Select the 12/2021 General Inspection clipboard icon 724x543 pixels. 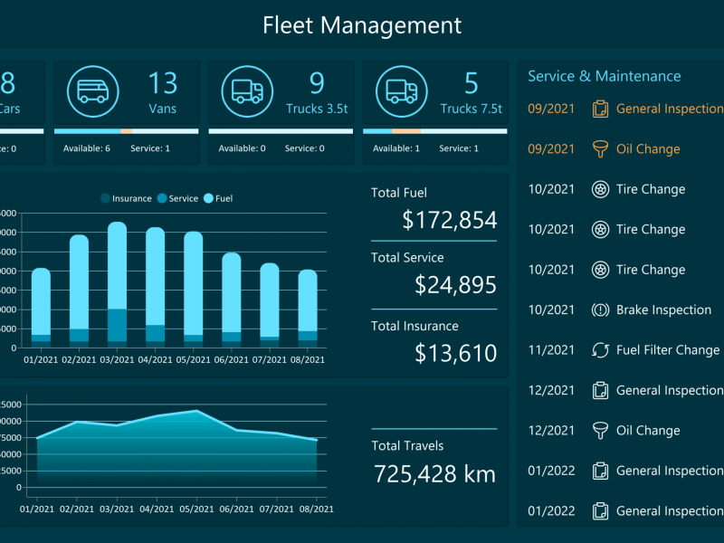coord(599,390)
